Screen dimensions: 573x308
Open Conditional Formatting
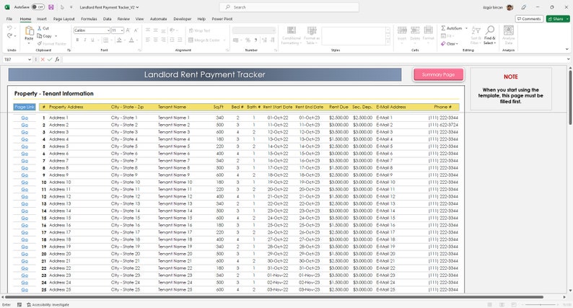pyautogui.click(x=292, y=35)
